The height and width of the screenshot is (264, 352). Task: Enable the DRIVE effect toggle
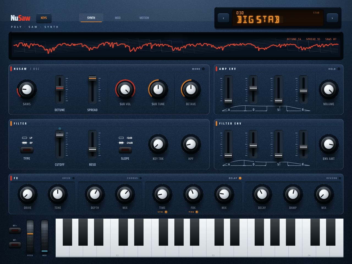coord(73,178)
